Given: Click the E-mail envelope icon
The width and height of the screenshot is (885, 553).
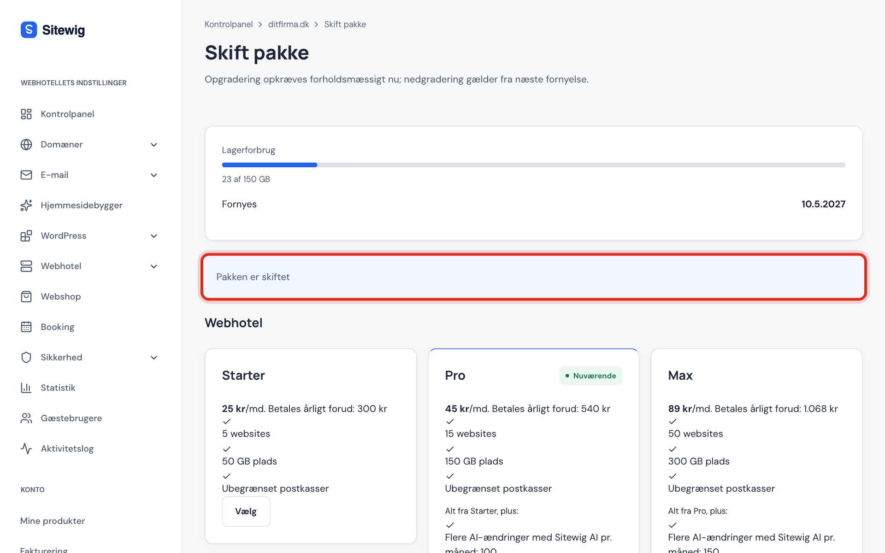Looking at the screenshot, I should [26, 175].
